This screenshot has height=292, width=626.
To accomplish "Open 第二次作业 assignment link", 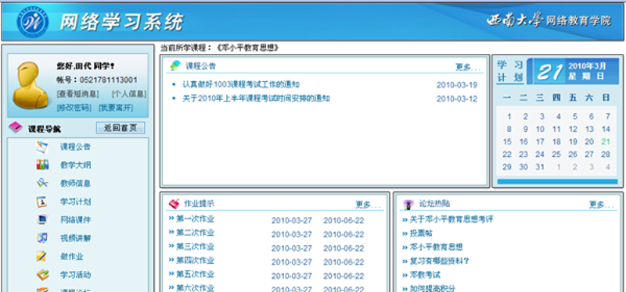I will tap(195, 232).
